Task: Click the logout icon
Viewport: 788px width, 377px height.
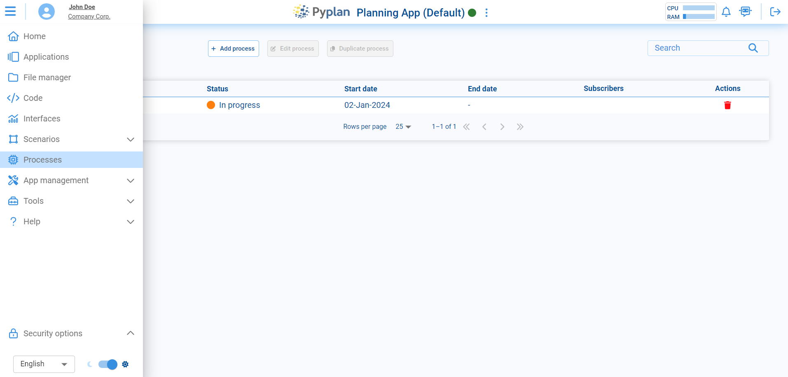Action: [x=776, y=12]
